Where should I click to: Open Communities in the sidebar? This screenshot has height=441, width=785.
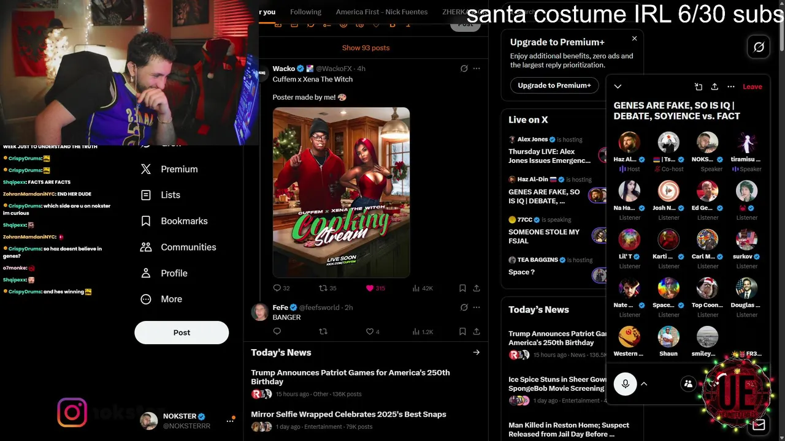click(178, 247)
